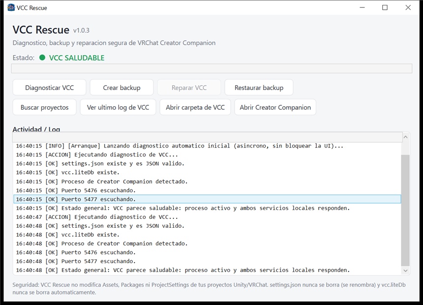The image size is (423, 305).
Task: Click the disabled Reparar VCC button
Action: click(189, 88)
